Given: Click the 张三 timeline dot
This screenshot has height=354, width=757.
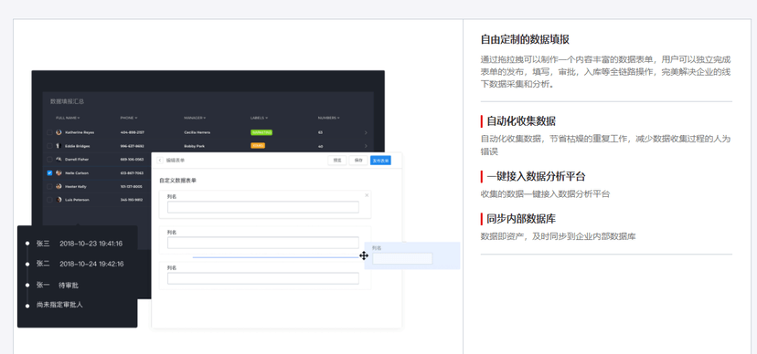Looking at the screenshot, I should 27,244.
